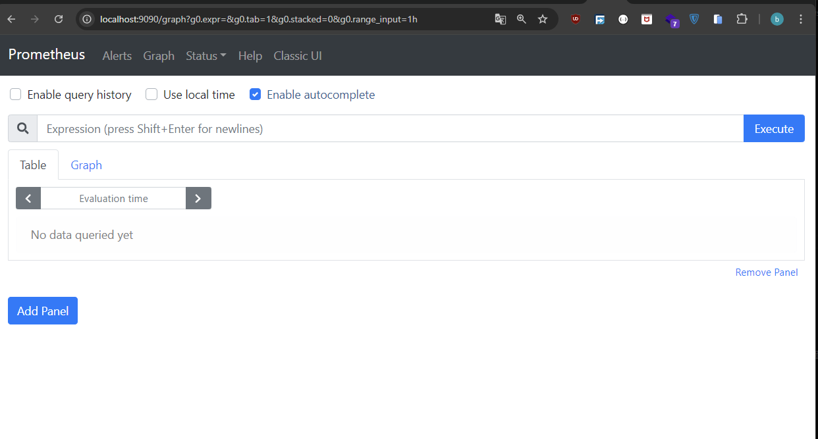Open the Extensions puzzle piece menu

click(x=742, y=19)
